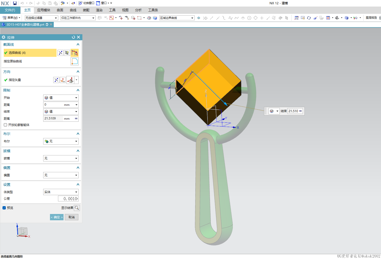Image resolution: width=381 pixels, height=259 pixels.
Task: Click the 确定 OK button
Action: (x=57, y=217)
